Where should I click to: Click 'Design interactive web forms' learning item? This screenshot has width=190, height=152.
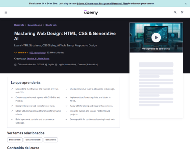35,106
